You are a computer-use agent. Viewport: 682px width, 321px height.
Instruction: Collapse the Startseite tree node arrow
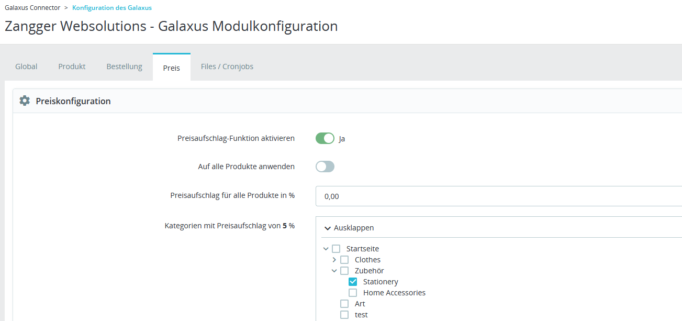pos(326,249)
